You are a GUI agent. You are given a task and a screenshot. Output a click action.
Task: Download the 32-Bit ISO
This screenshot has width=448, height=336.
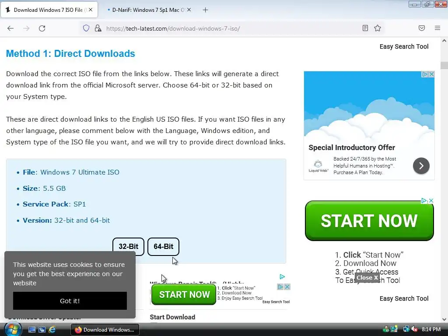click(x=128, y=246)
